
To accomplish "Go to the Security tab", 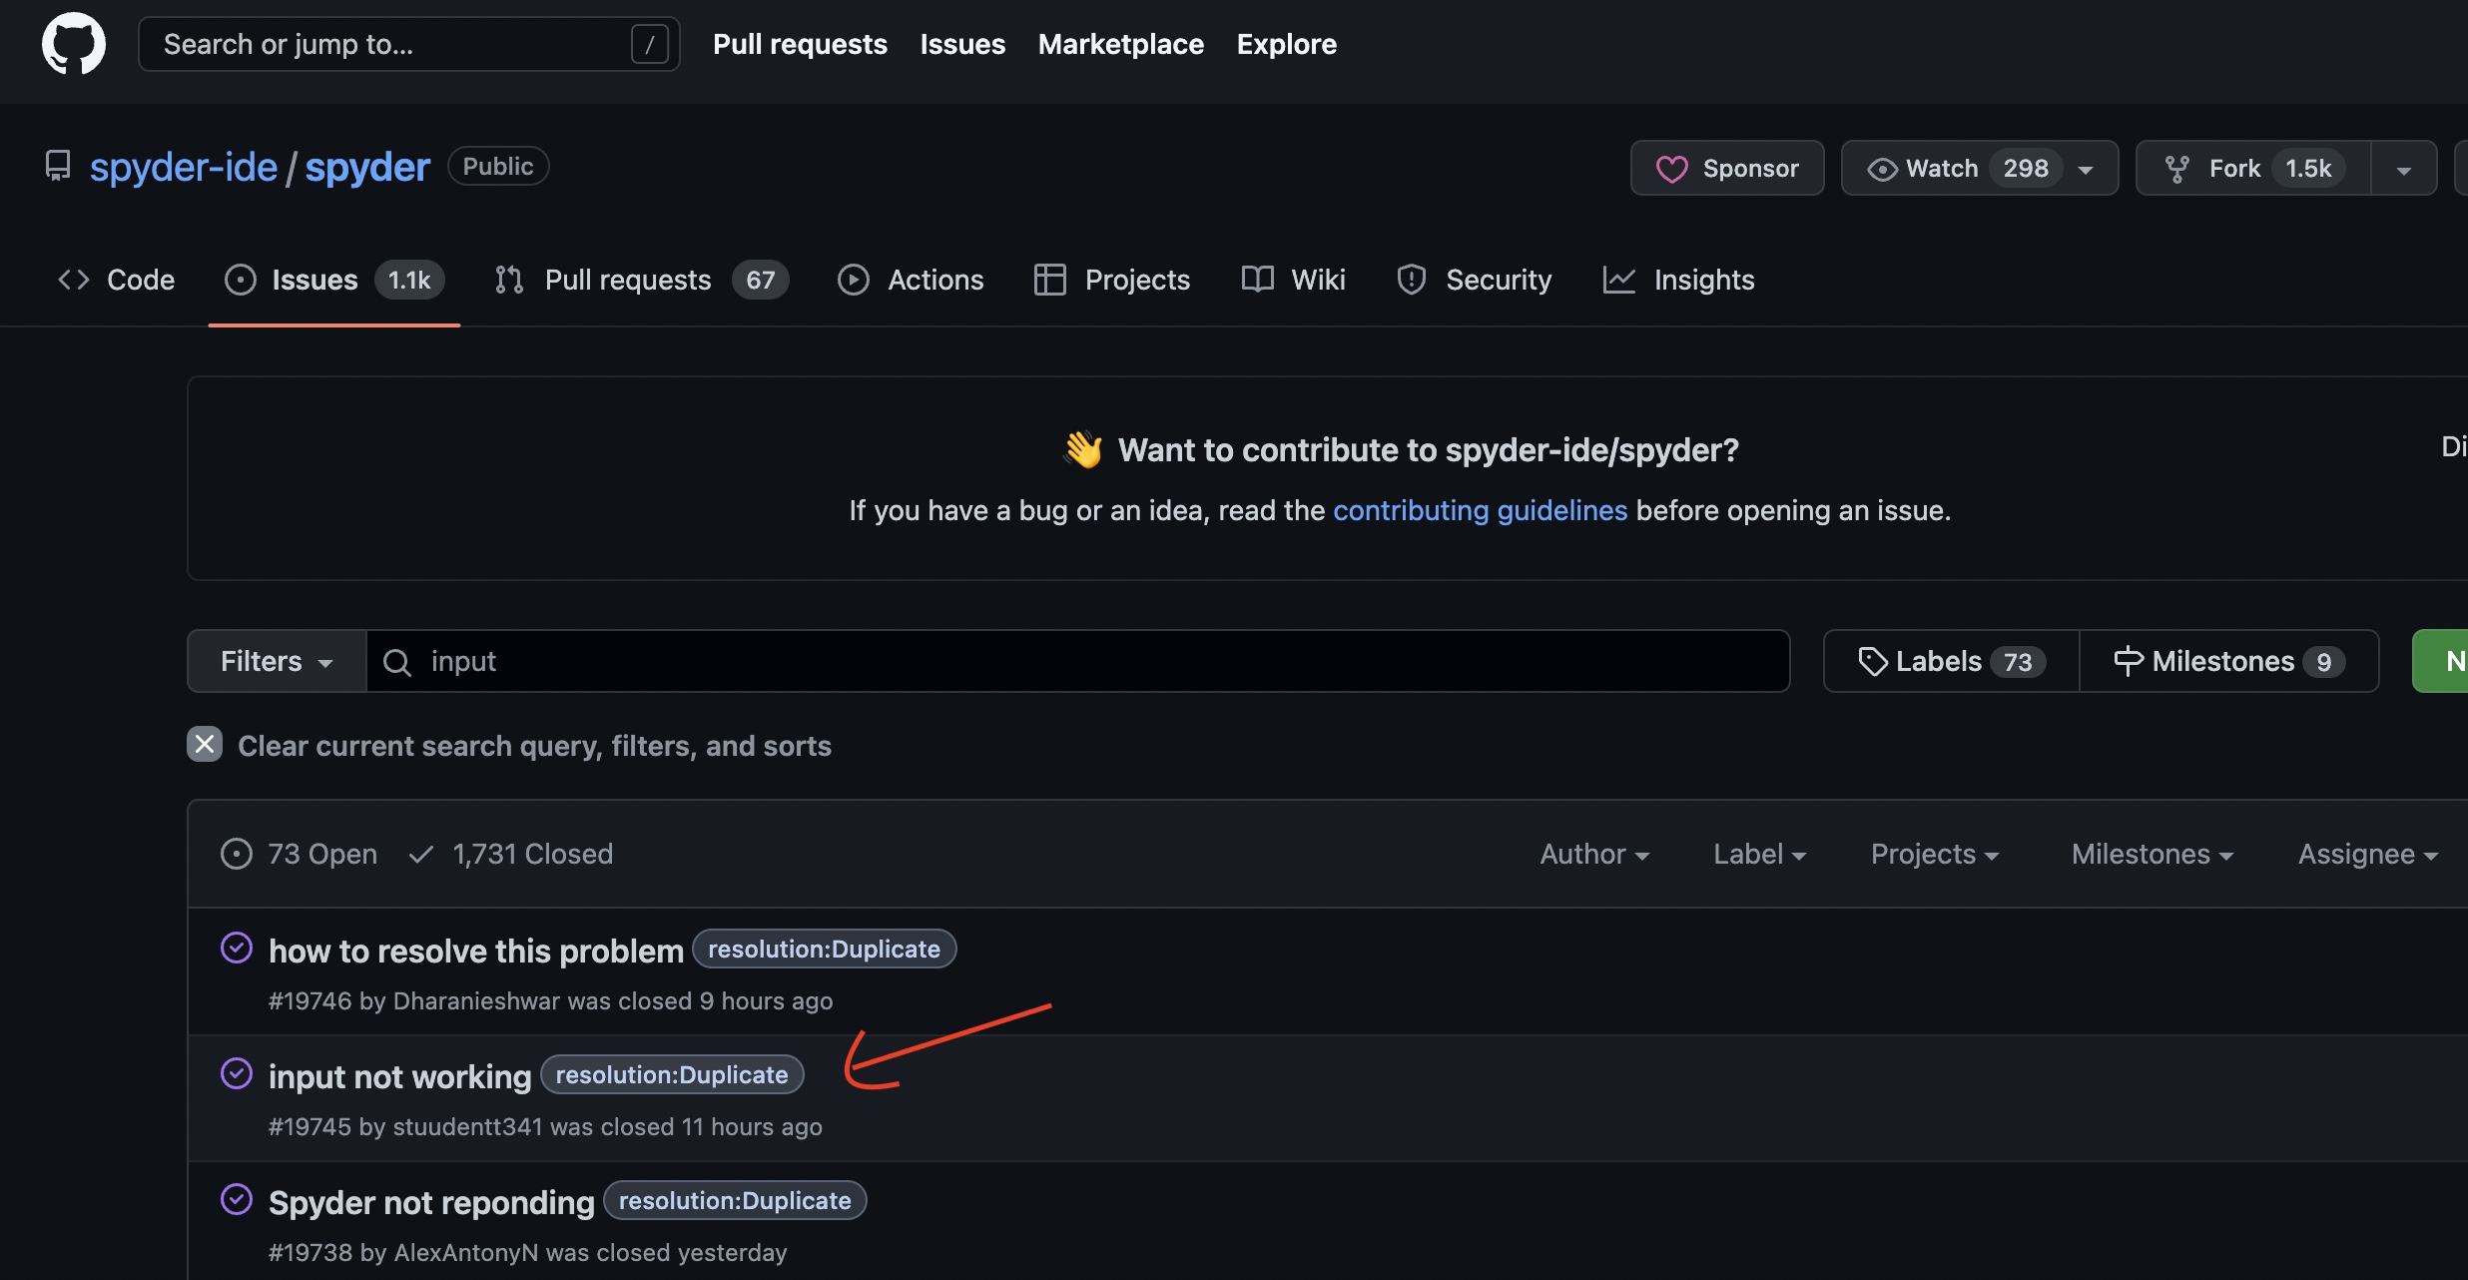I will coord(1474,280).
